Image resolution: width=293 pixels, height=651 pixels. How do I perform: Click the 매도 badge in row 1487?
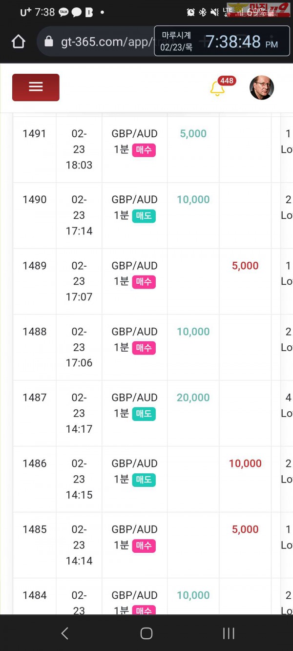point(144,414)
